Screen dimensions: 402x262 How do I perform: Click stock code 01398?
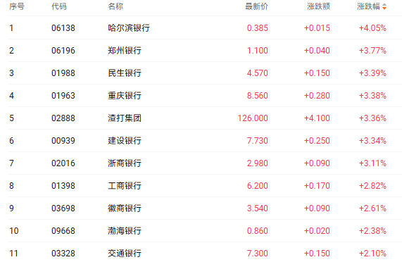pos(63,186)
